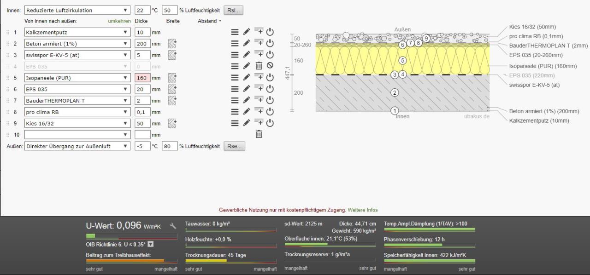Screen dimensions: 590x275
Task: Click the Isopaneele thickness field showing 160
Action: [x=142, y=78]
